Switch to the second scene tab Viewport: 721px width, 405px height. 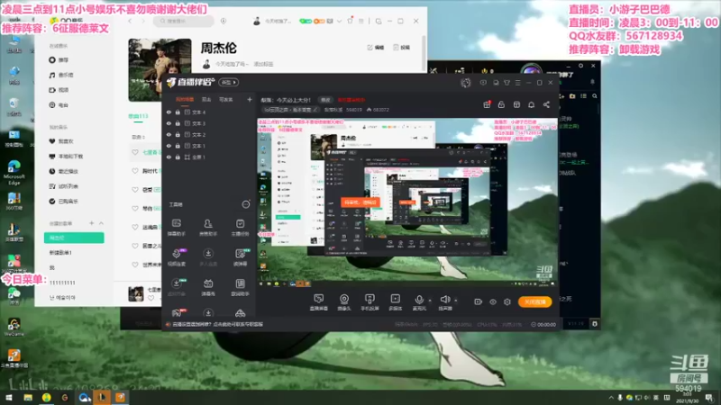pyautogui.click(x=206, y=99)
